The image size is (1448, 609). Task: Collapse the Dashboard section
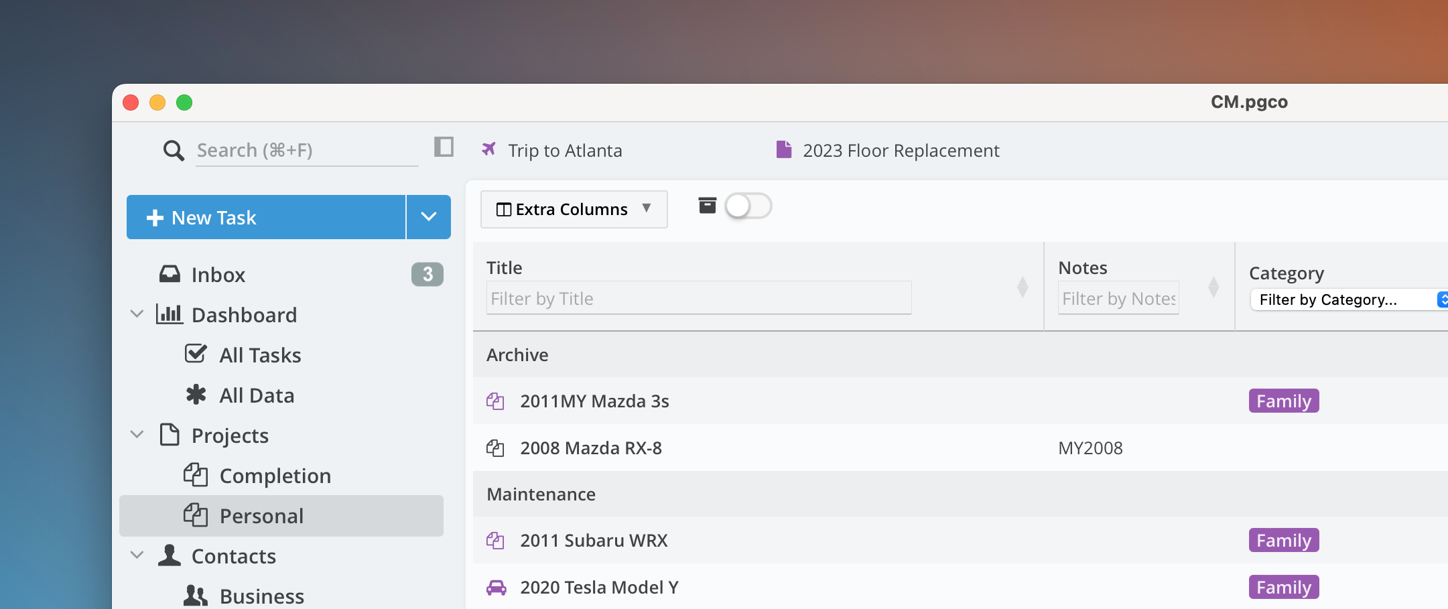point(137,314)
